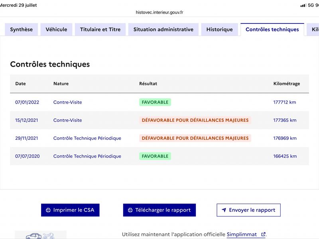319x239 pixels.
Task: Open the Titulaire et Titre tab
Action: pyautogui.click(x=100, y=29)
